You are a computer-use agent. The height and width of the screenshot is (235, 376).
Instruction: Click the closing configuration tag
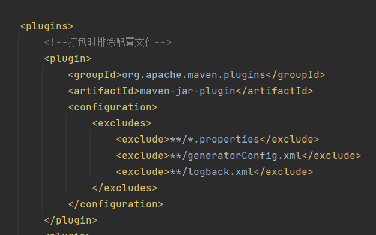click(116, 204)
